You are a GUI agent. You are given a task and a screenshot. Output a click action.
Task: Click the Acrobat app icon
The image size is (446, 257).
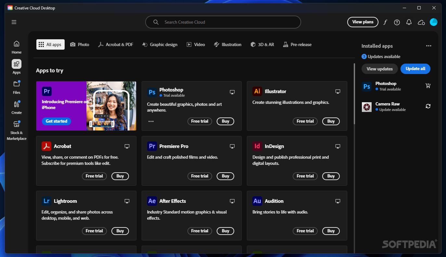(x=46, y=146)
